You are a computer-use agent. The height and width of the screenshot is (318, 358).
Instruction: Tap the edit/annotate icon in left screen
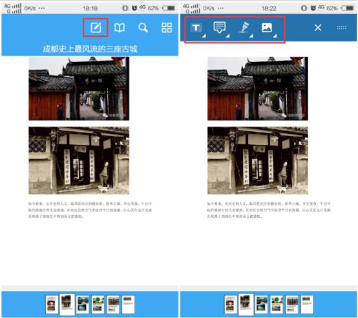[x=96, y=28]
